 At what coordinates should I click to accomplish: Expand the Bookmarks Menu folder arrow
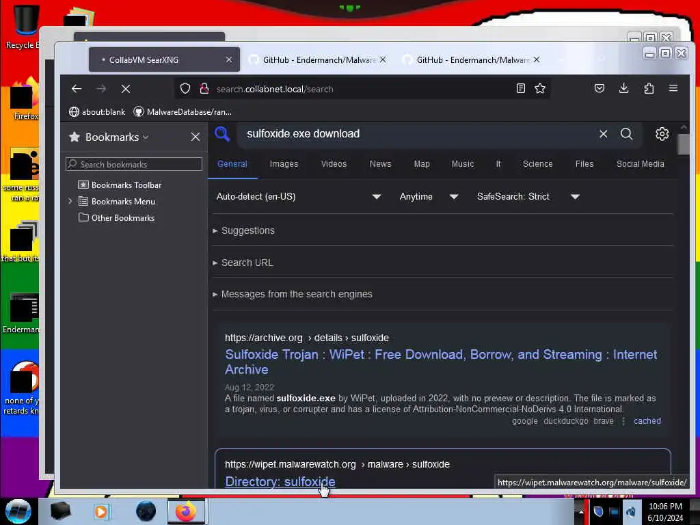click(x=70, y=202)
